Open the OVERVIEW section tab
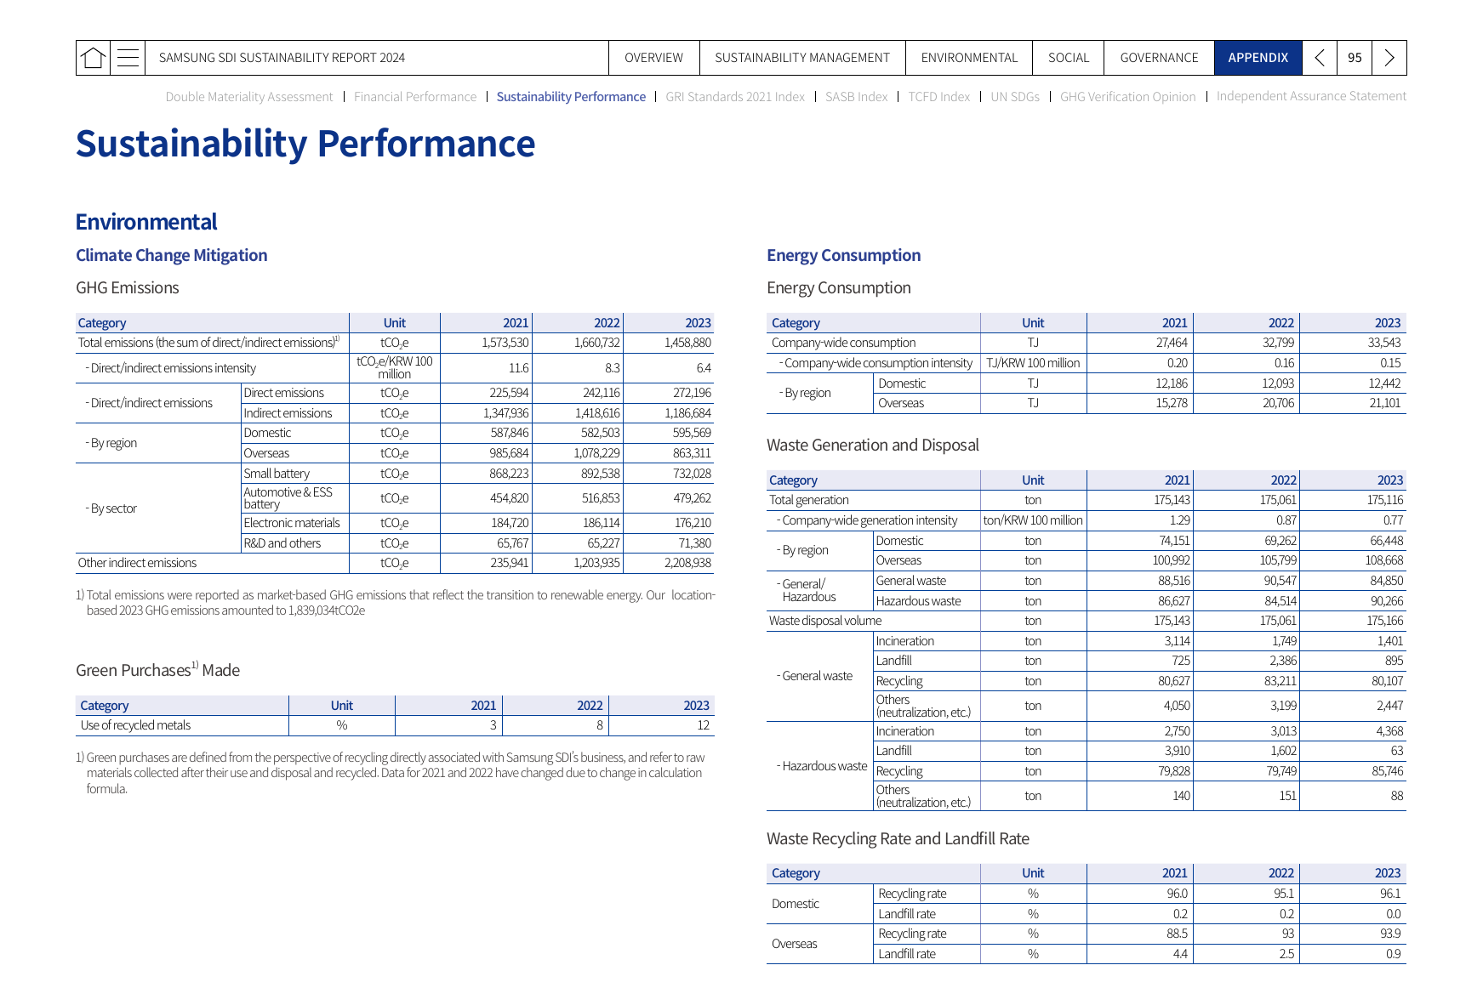Image resolution: width=1483 pixels, height=1005 pixels. click(x=653, y=58)
